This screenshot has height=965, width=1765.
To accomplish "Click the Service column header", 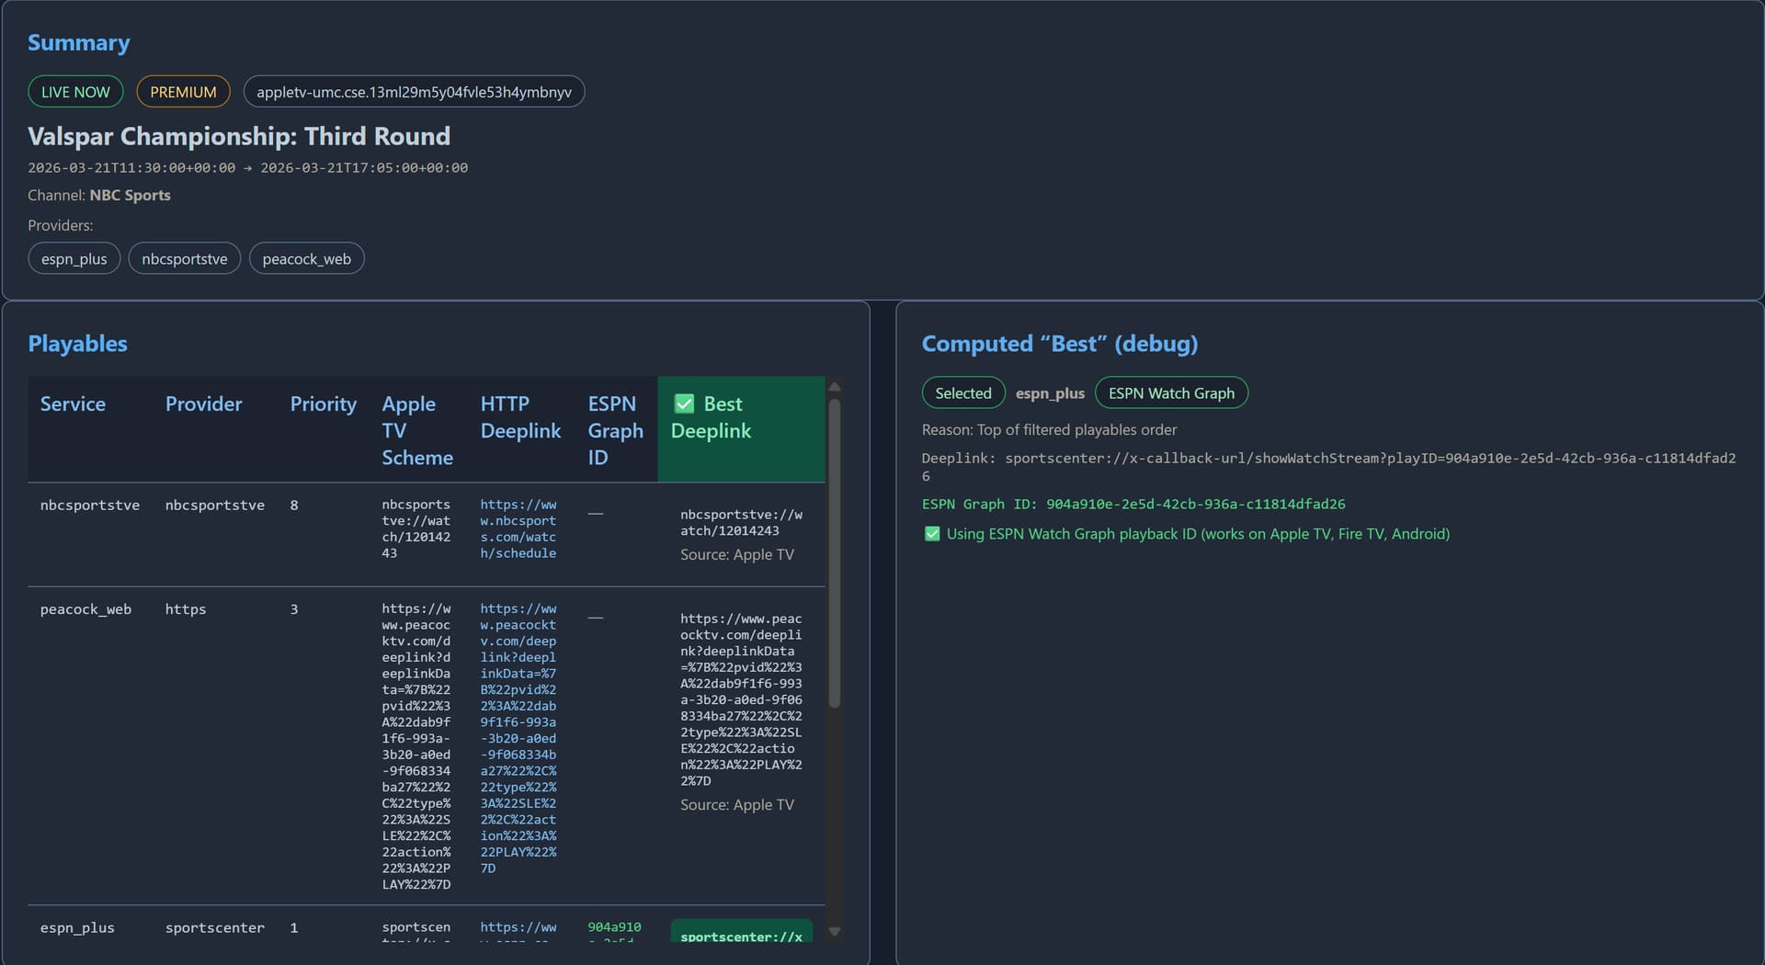I will (x=73, y=403).
